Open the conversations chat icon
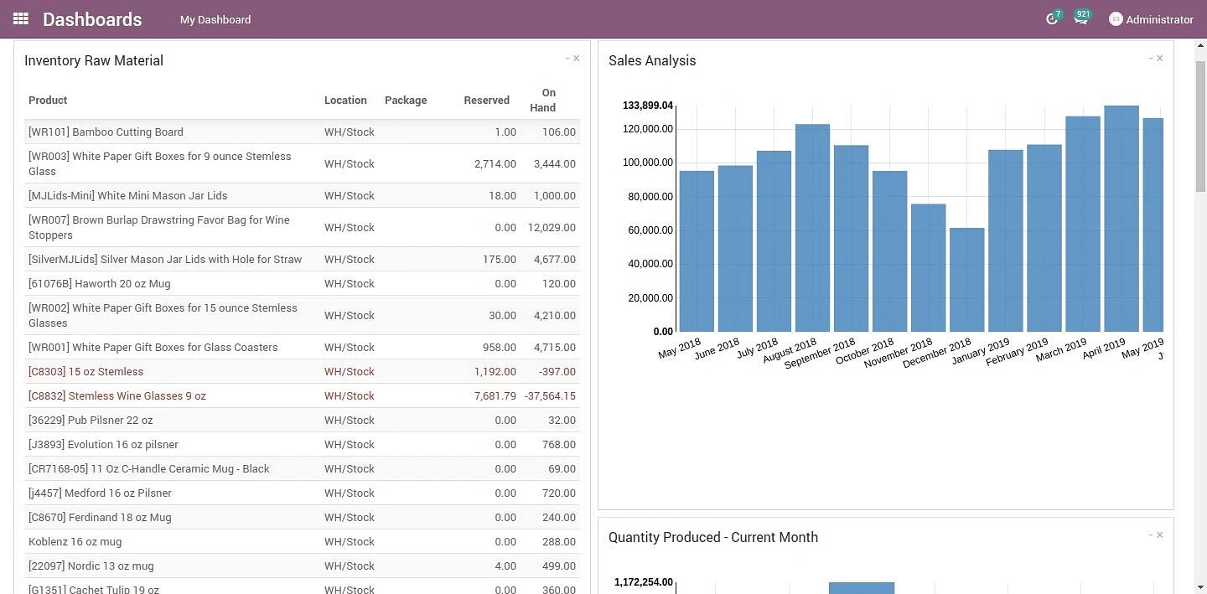Image resolution: width=1207 pixels, height=594 pixels. click(x=1080, y=19)
